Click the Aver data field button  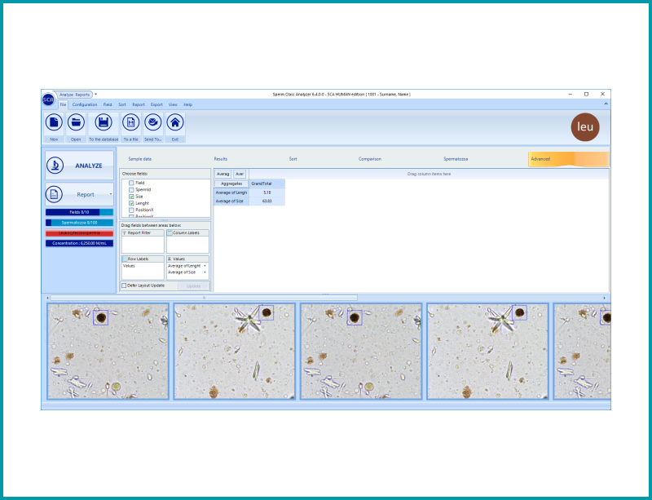[x=240, y=174]
